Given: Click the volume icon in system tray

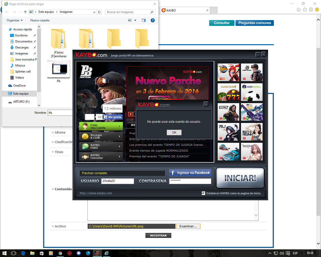Looking at the screenshot, I should (282, 253).
